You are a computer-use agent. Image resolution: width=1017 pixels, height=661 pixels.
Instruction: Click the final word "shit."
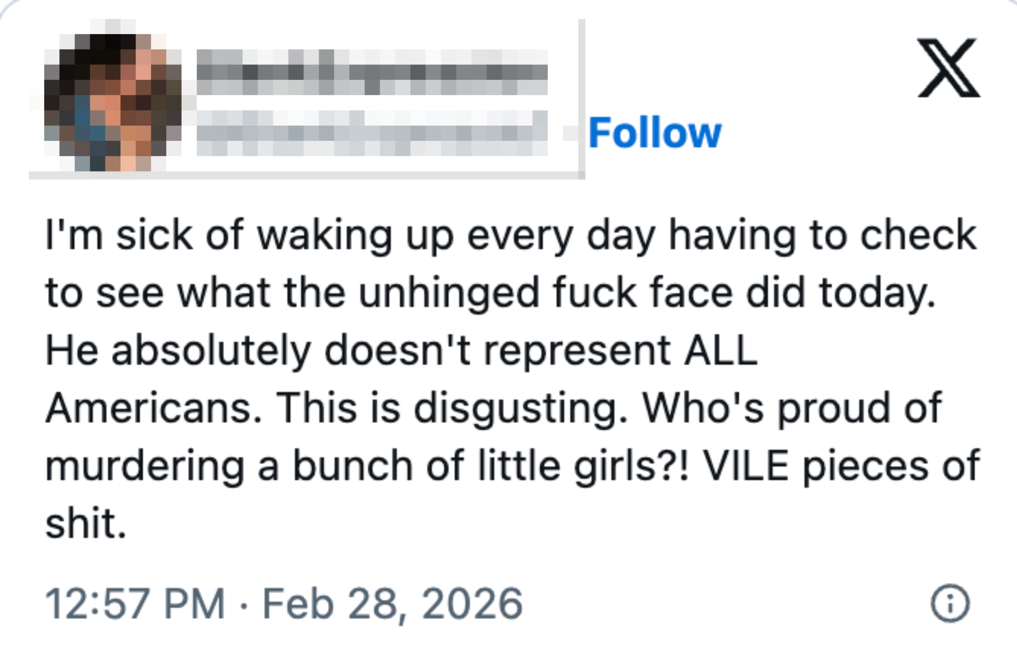coord(86,523)
